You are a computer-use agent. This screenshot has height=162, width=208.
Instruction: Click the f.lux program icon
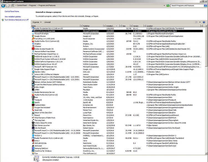pos(33,153)
